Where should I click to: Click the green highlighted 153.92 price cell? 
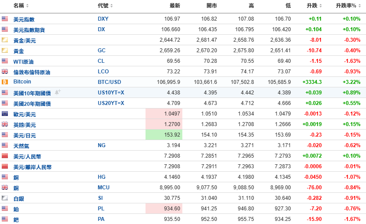tap(163, 135)
